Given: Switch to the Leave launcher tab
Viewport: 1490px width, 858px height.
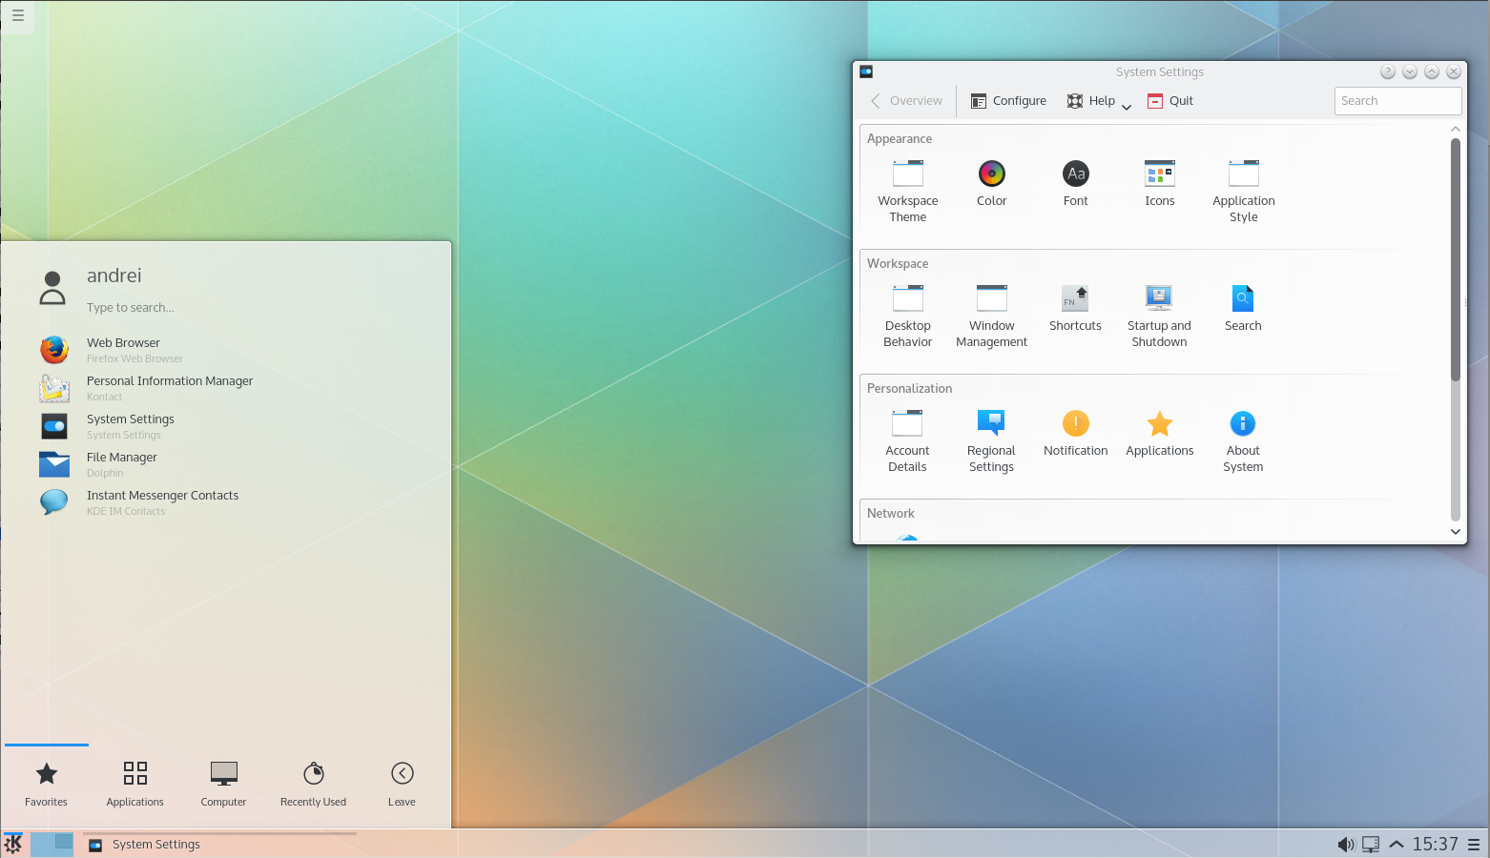Looking at the screenshot, I should click(402, 784).
